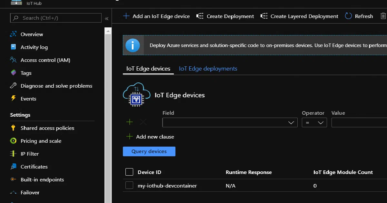Screen dimensions: 387x203
Task: Click the Shared access policies key icon
Action: tap(13, 128)
